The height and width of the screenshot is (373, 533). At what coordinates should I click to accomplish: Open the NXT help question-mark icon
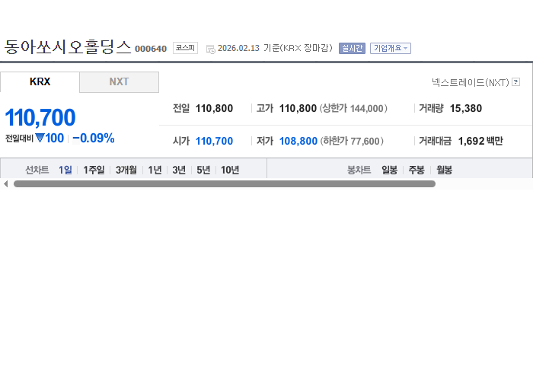click(515, 82)
